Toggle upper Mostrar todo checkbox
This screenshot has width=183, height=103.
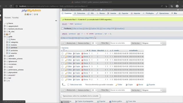tap(65, 43)
